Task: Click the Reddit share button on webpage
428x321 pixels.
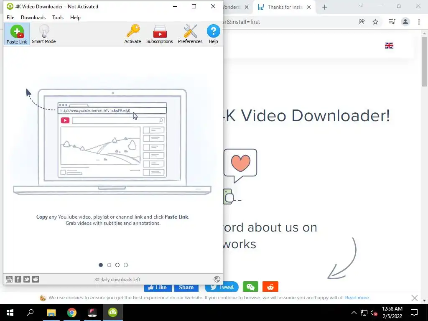Action: 270,287
